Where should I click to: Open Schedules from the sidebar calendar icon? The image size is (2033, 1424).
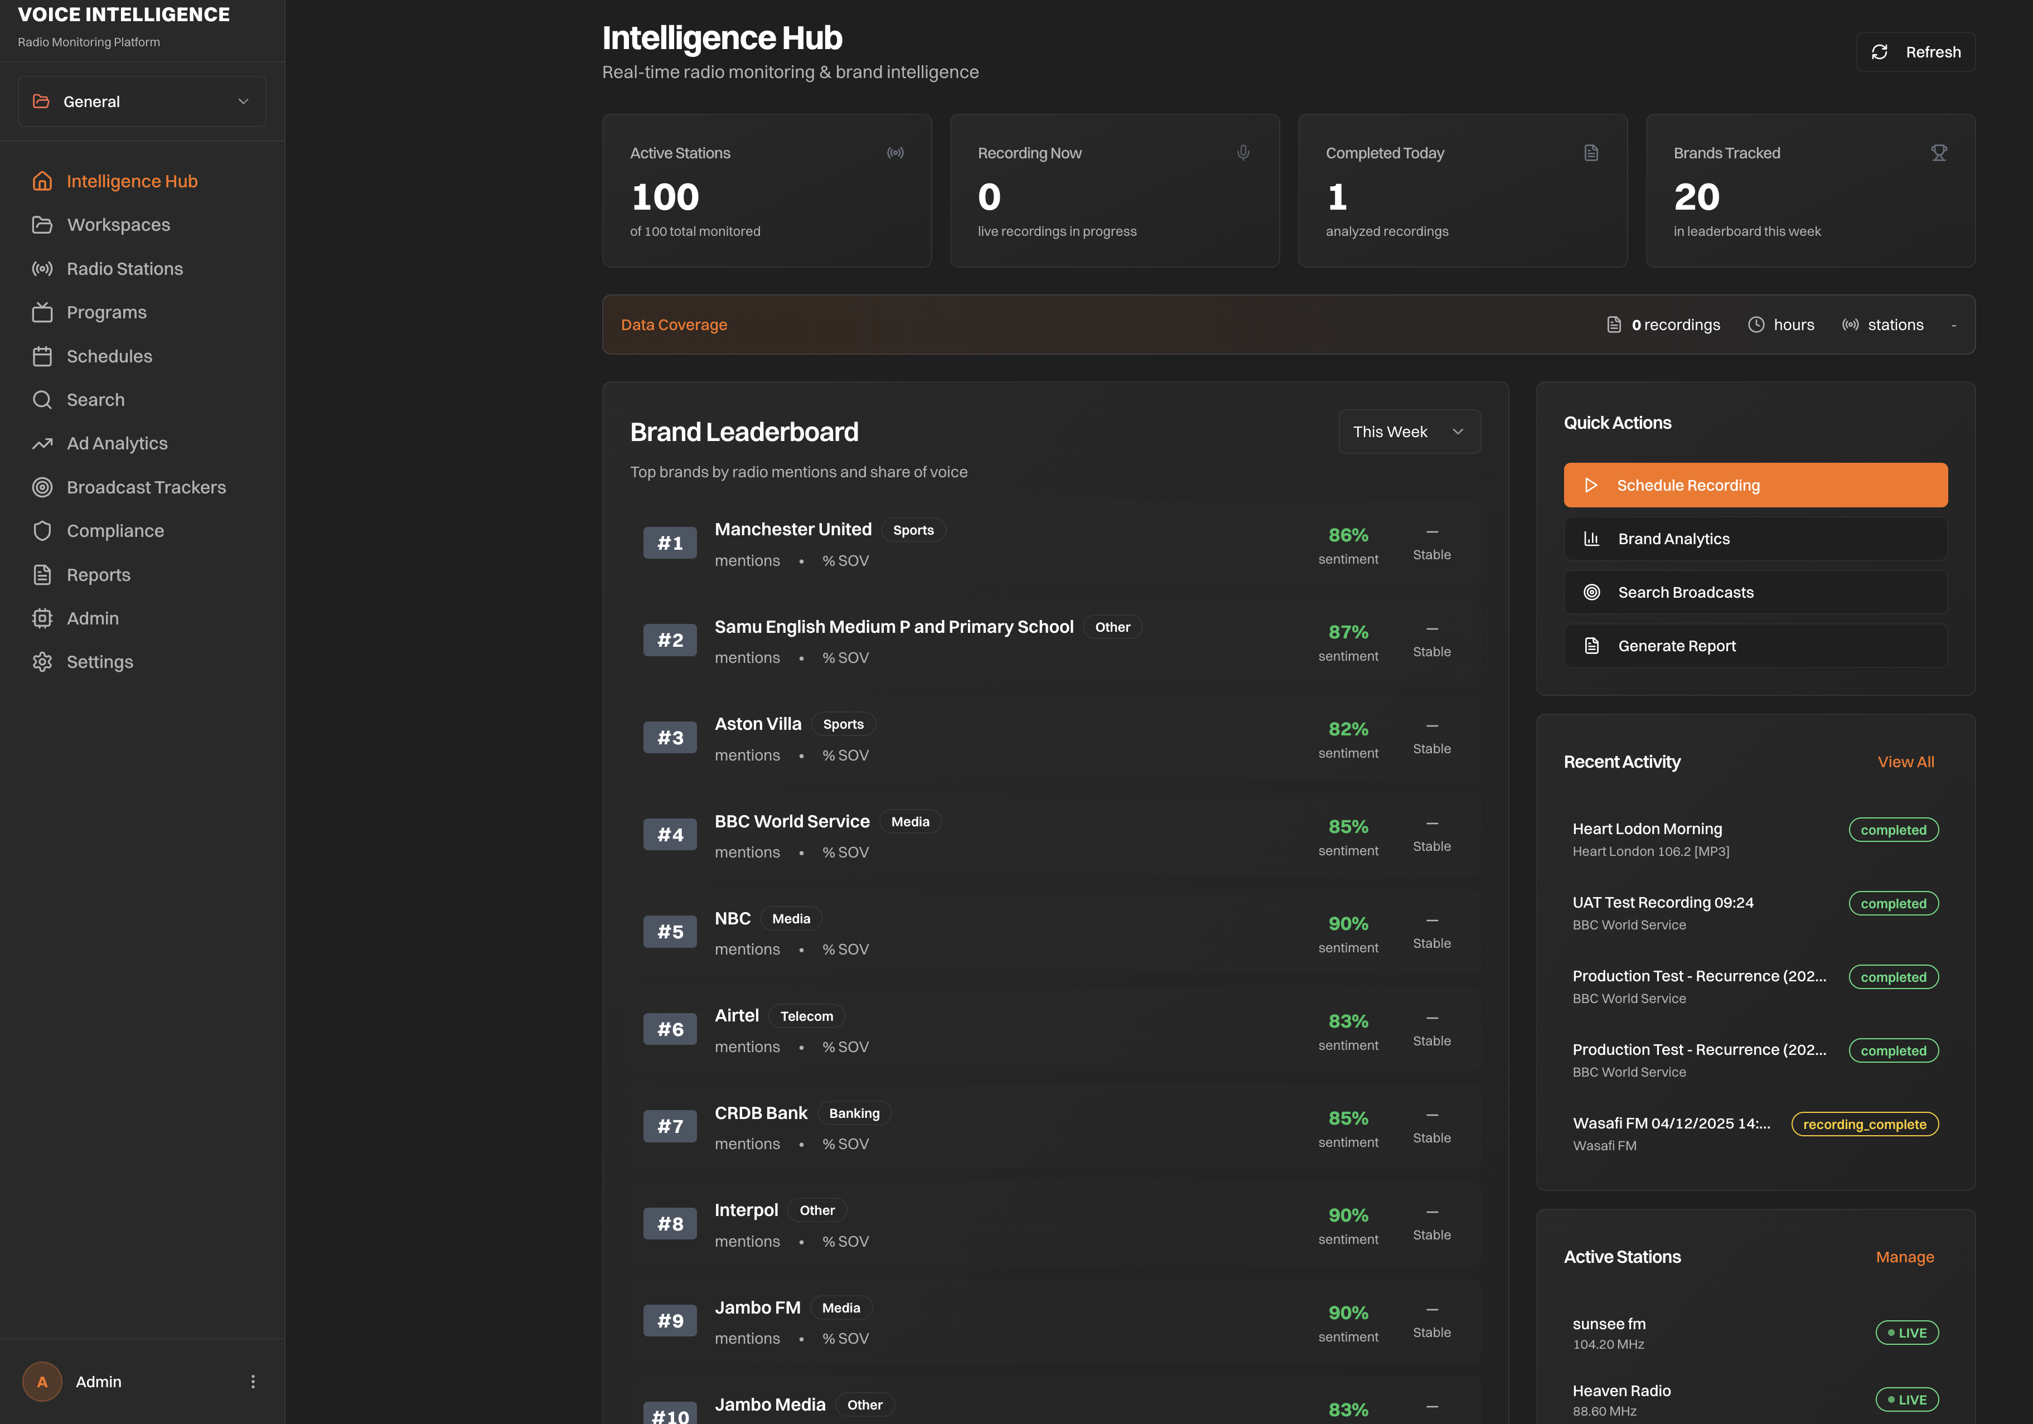(x=43, y=356)
